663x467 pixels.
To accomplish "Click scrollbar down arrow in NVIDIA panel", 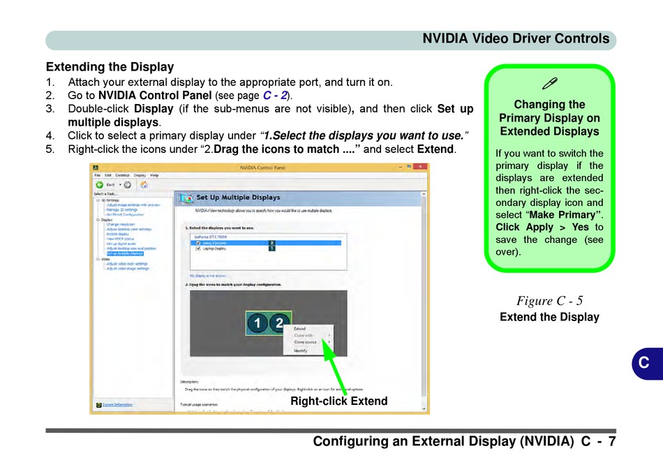I will tap(424, 408).
